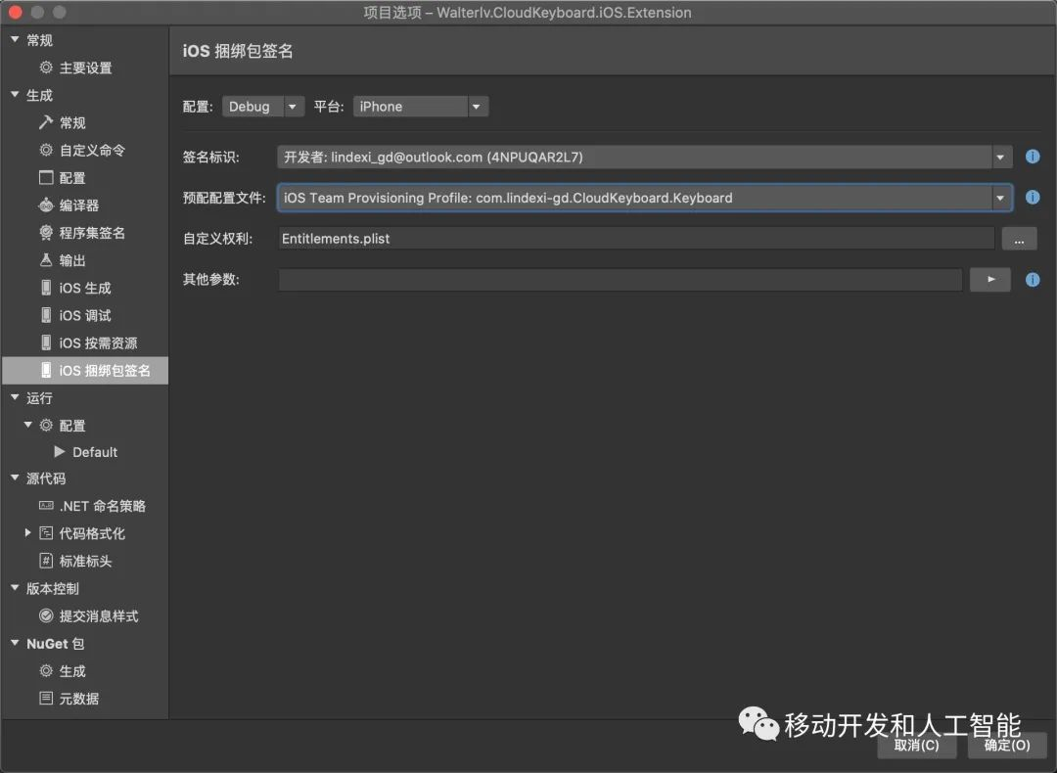The width and height of the screenshot is (1057, 773).
Task: Select 输出 in sidebar
Action: (x=72, y=261)
